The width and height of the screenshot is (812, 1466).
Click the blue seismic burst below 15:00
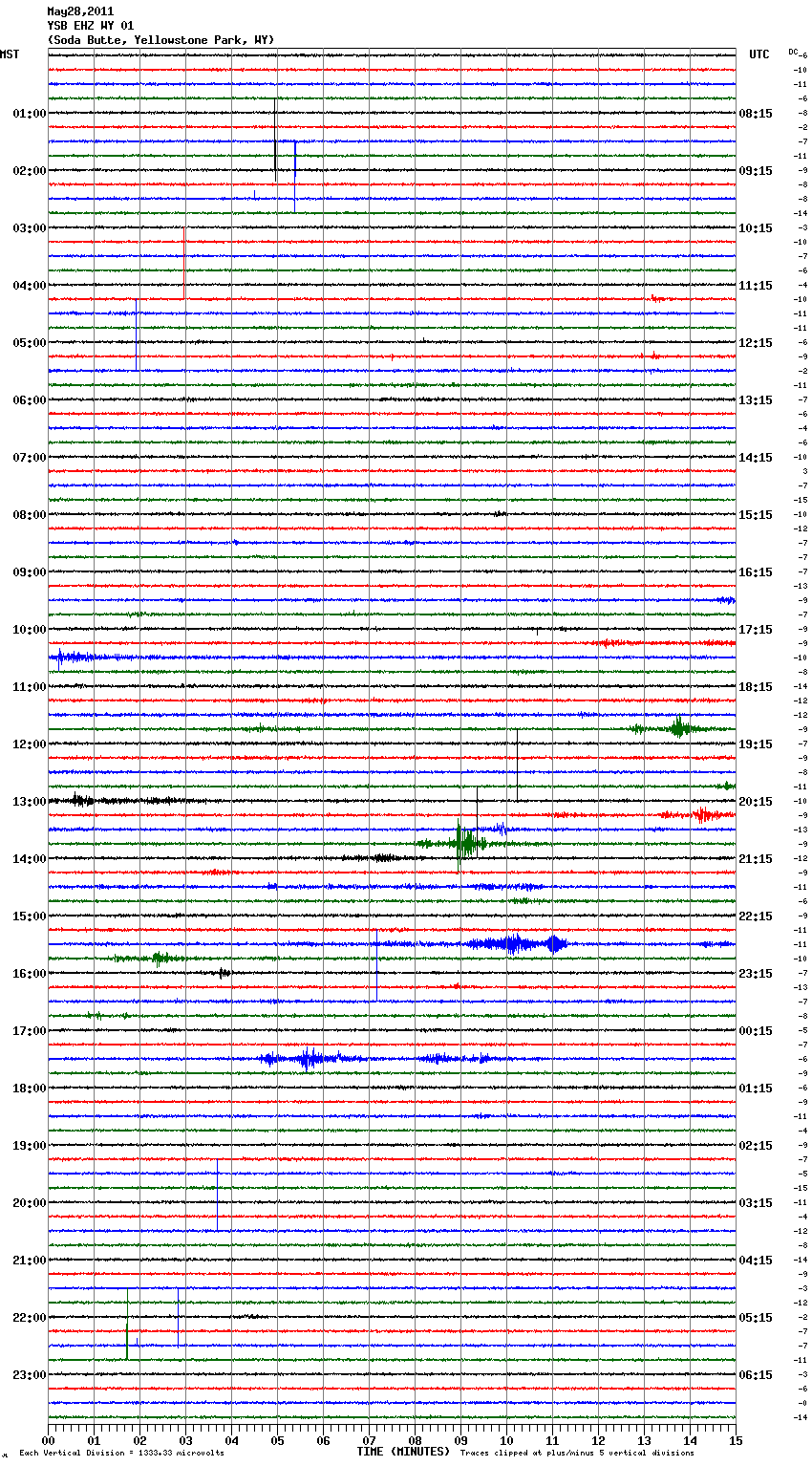518,944
